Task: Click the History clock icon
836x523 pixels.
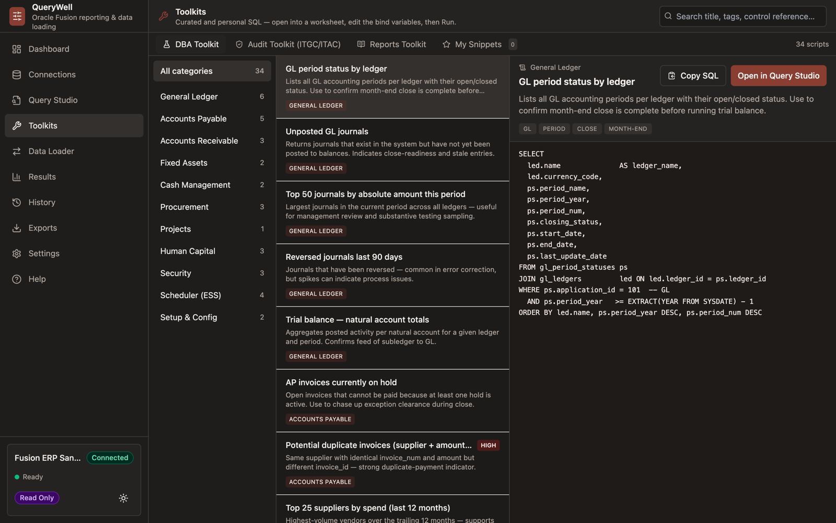Action: [x=17, y=202]
